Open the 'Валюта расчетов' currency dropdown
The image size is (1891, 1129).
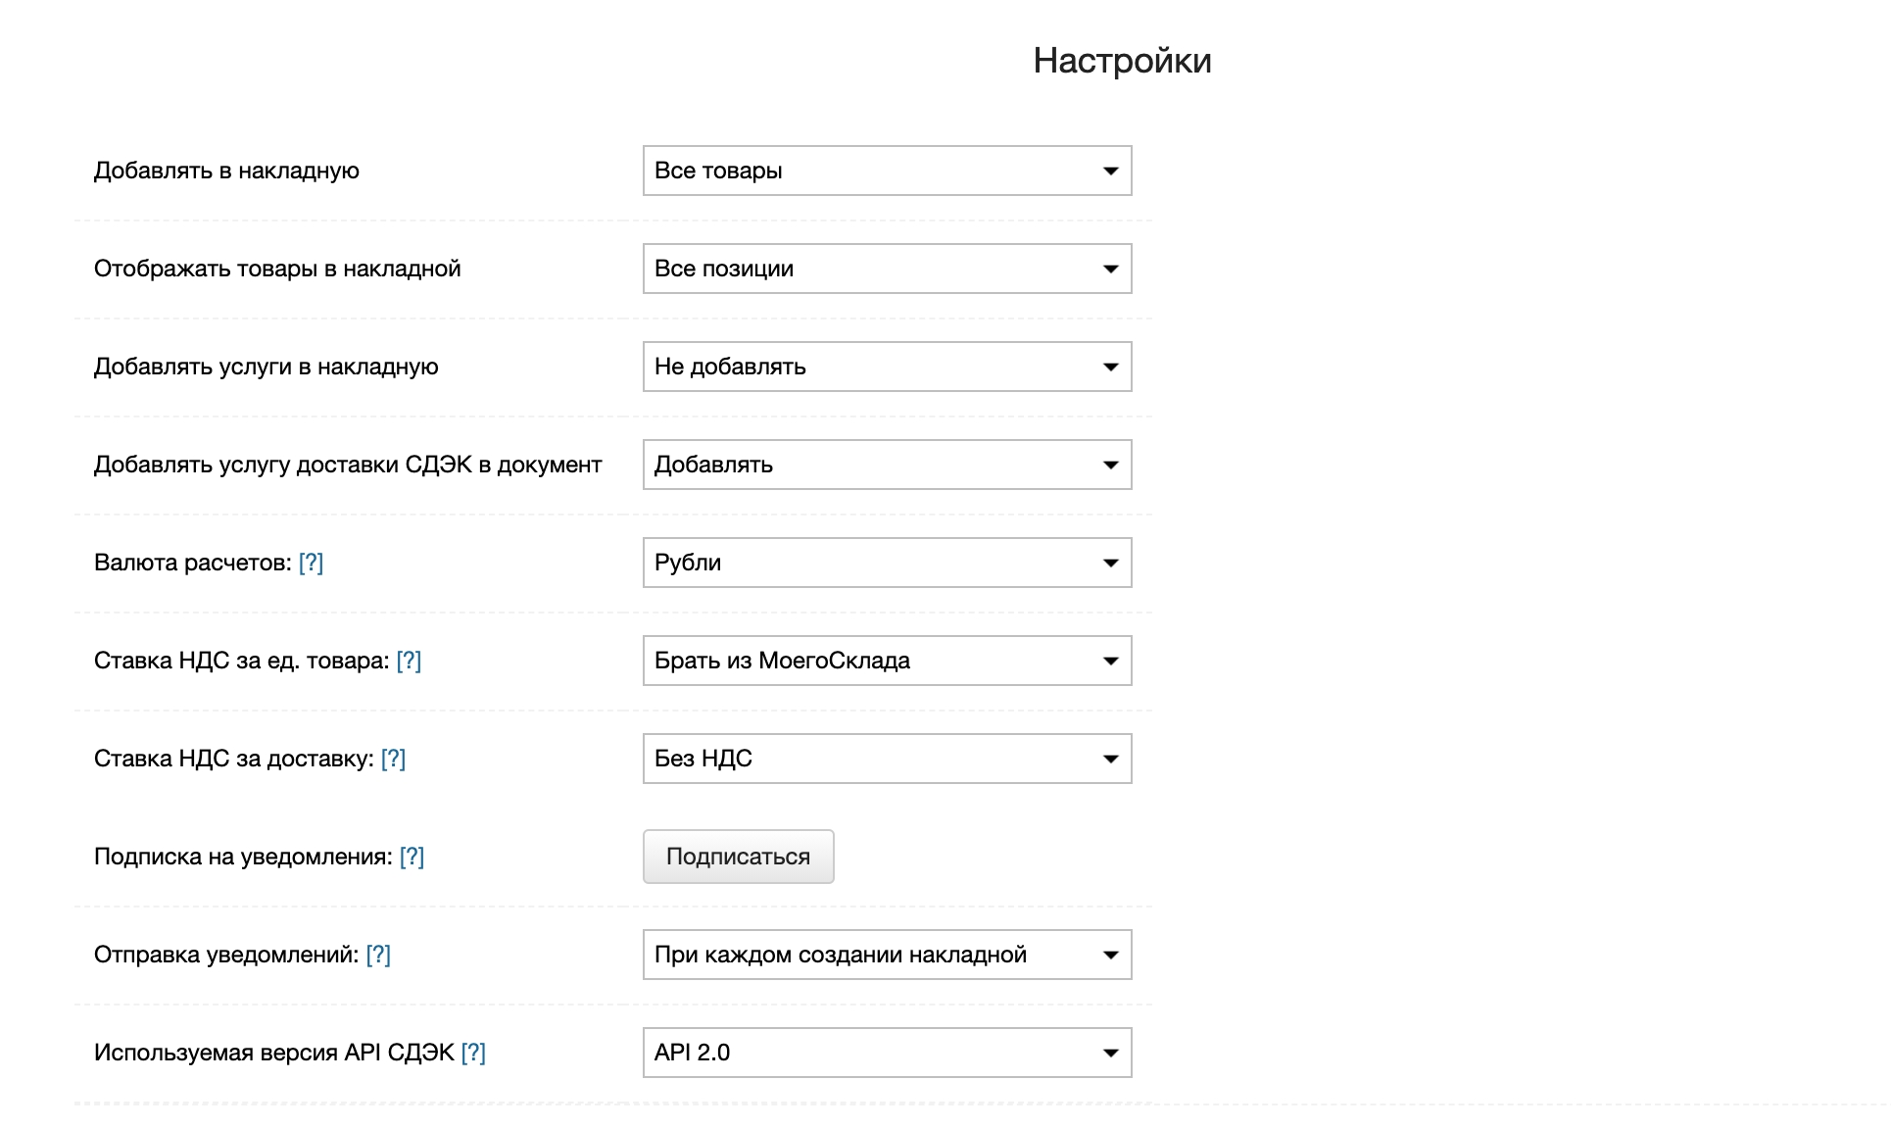886,563
